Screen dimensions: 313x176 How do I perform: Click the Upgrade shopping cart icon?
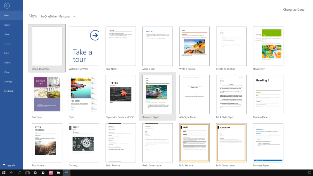(x=4, y=165)
